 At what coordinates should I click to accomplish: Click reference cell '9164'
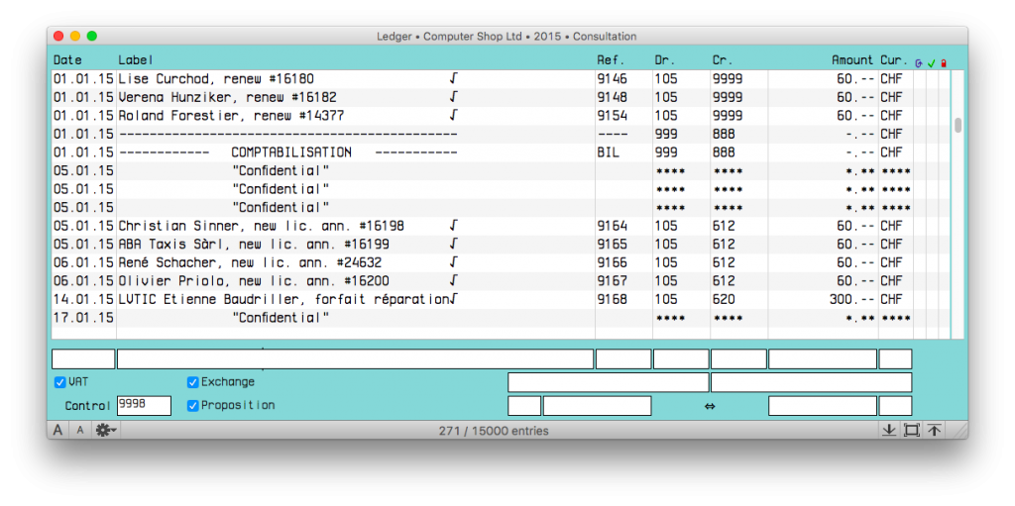612,227
